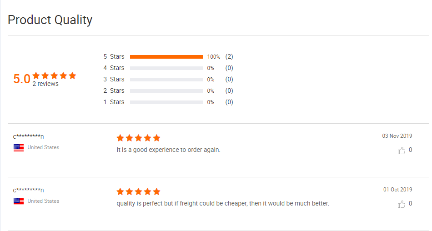
Task: Click the second reviewer's masked username
Action: coord(28,190)
